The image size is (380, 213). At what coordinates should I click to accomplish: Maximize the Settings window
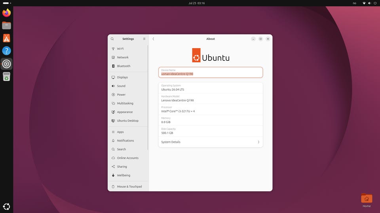click(260, 39)
